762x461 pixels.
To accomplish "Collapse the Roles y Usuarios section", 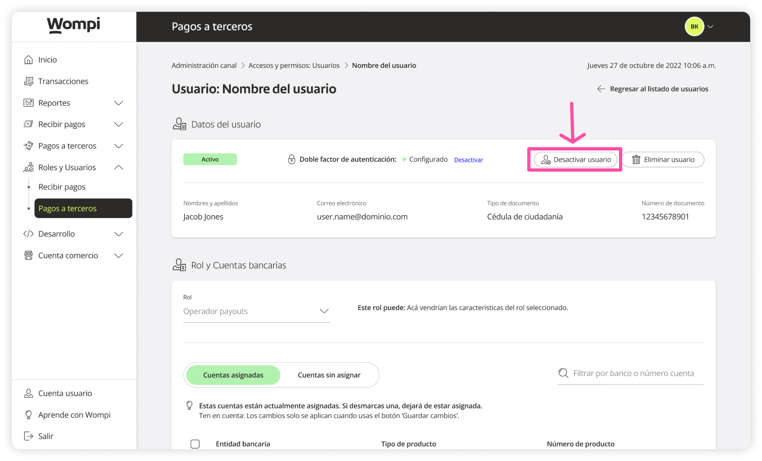I will 119,168.
